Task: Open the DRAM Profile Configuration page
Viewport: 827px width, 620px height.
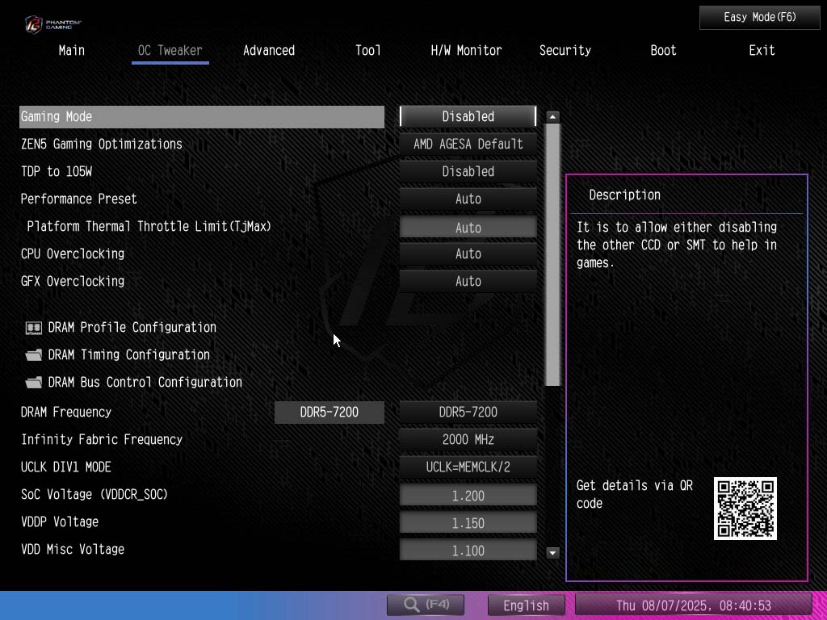Action: (132, 328)
